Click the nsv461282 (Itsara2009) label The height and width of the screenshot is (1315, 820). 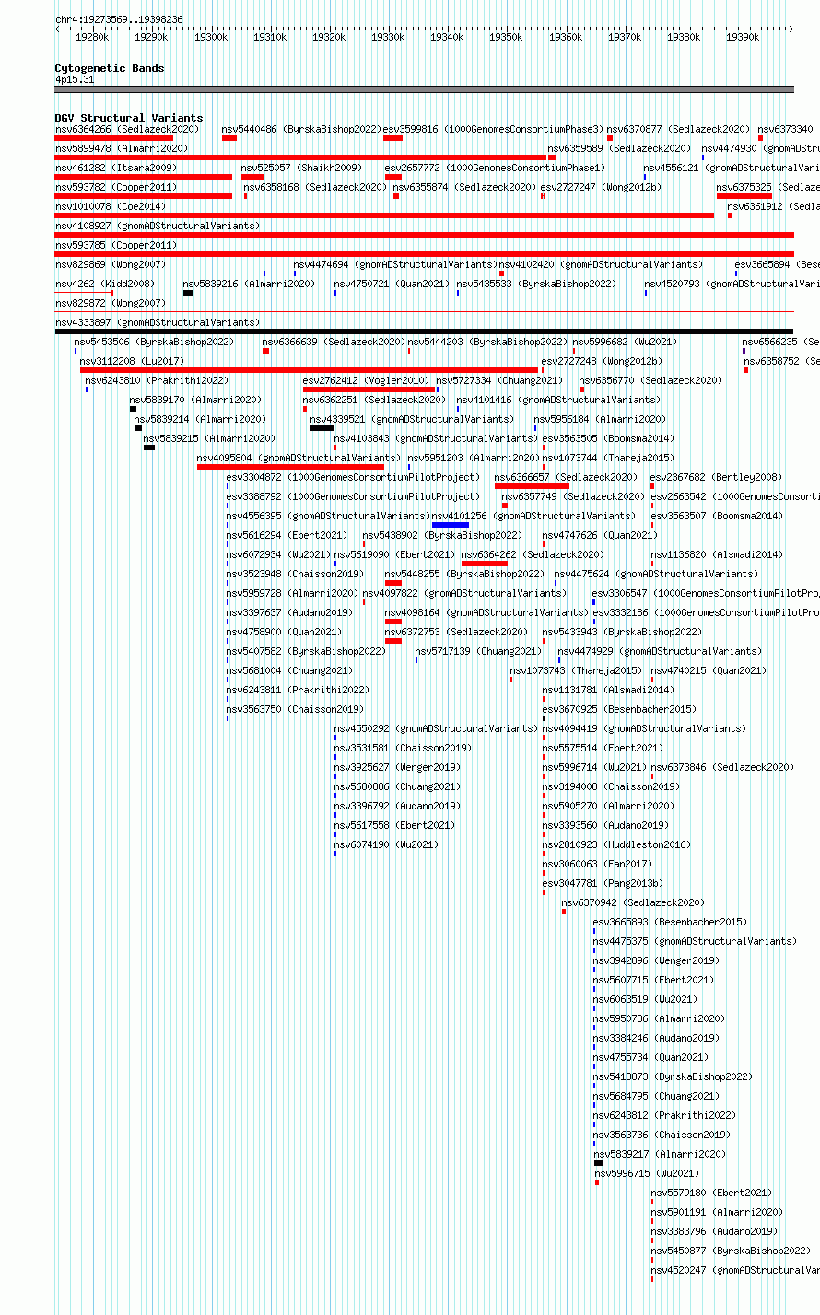[116, 168]
